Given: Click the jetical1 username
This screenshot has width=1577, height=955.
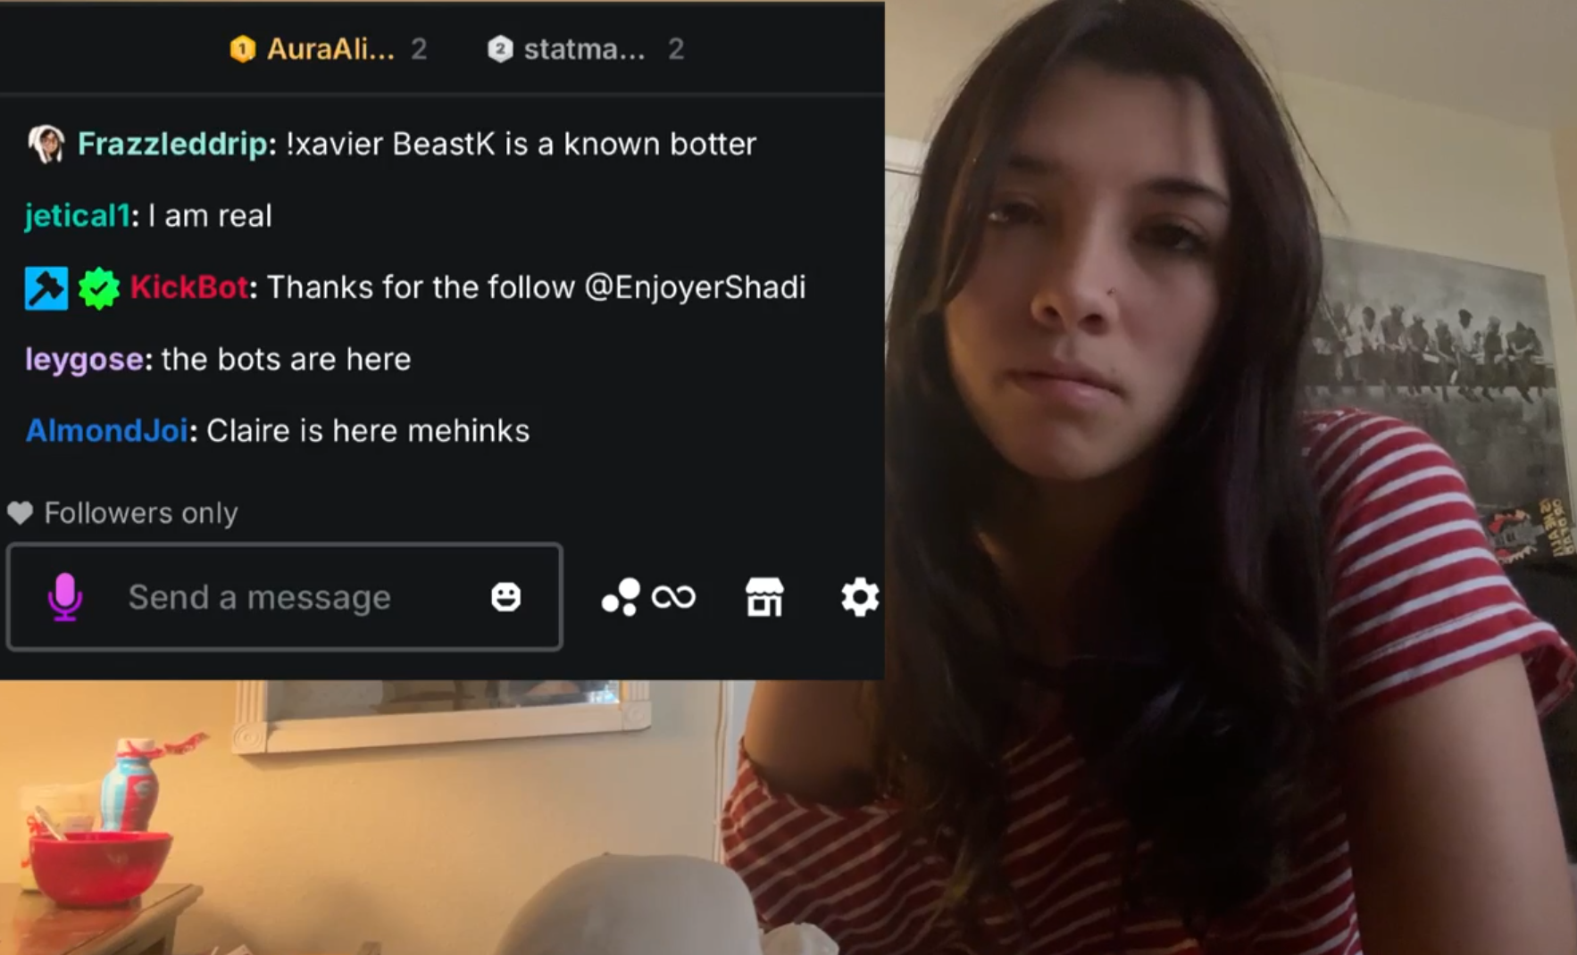Looking at the screenshot, I should (78, 216).
